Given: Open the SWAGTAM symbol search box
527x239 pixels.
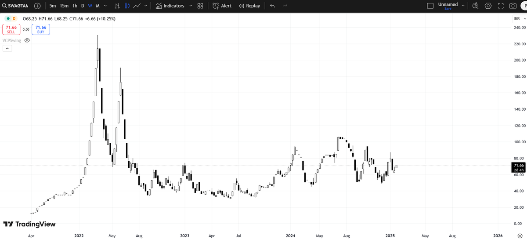Looking at the screenshot, I should [16, 6].
